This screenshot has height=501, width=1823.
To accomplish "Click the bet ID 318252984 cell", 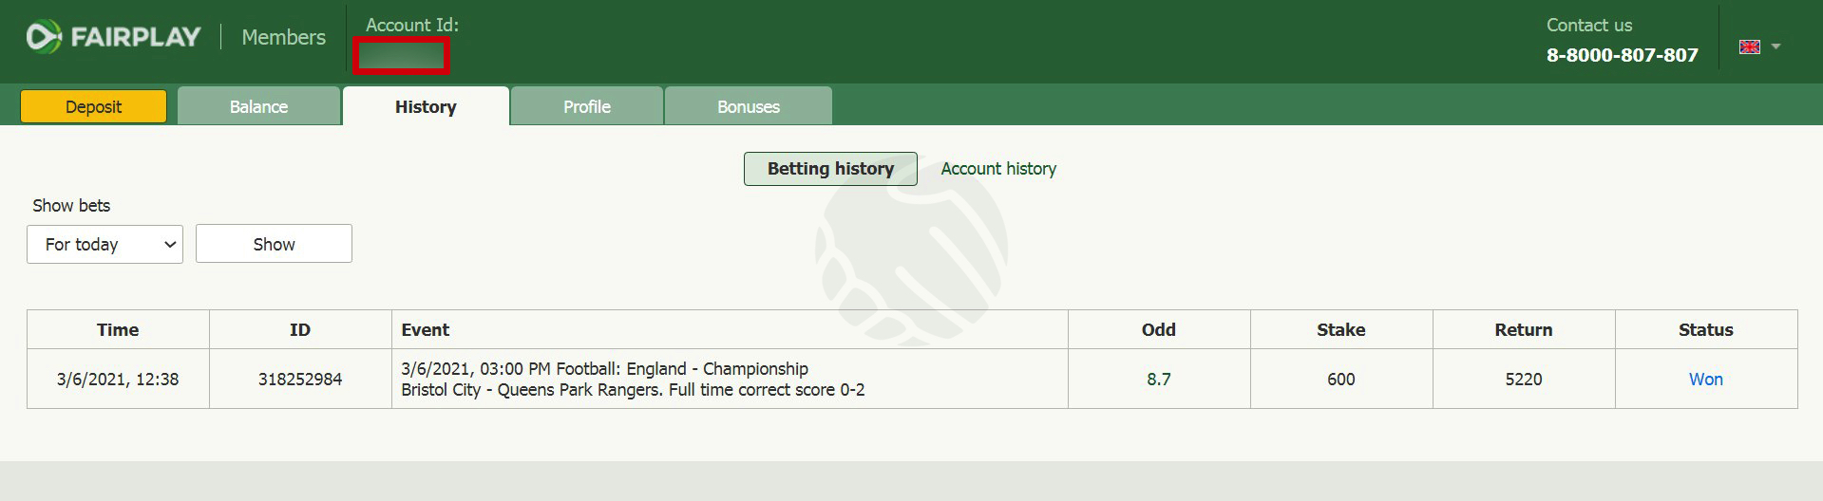I will point(300,379).
